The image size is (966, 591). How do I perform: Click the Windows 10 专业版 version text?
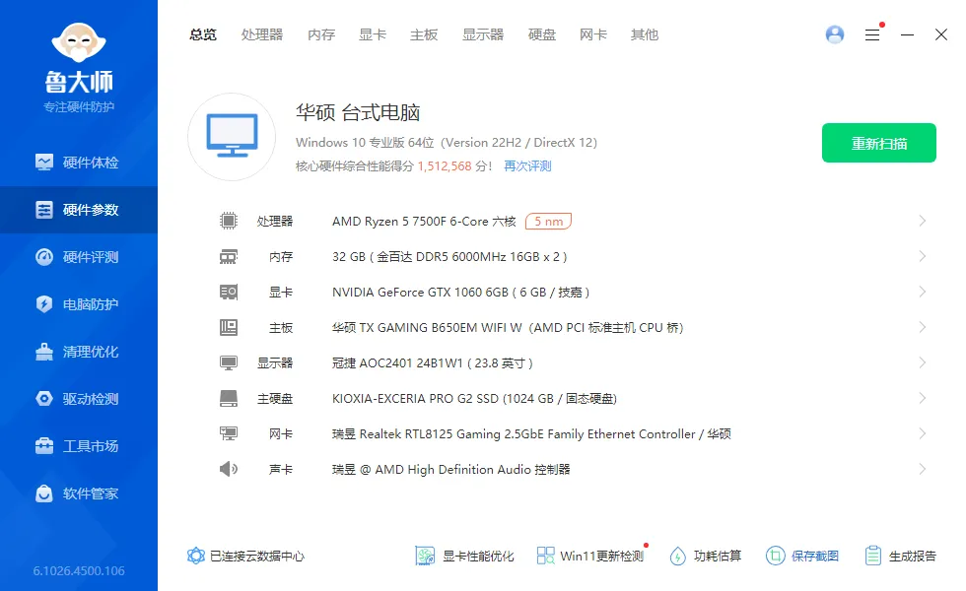click(446, 142)
